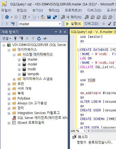This screenshot has width=116, height=149.
Task: Expand the msdb database node
Action: (19, 69)
